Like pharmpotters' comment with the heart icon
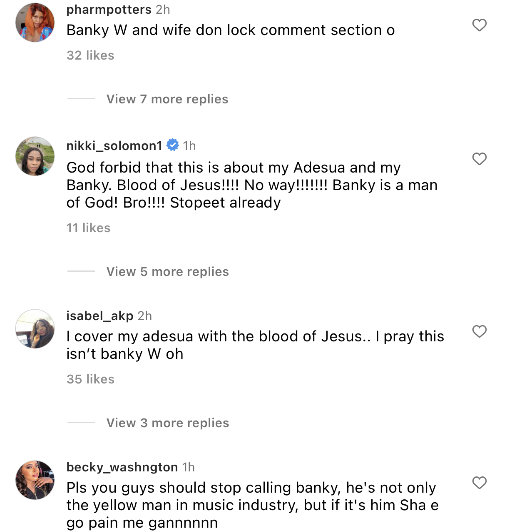Screen dimensions: 517x531 click(480, 25)
